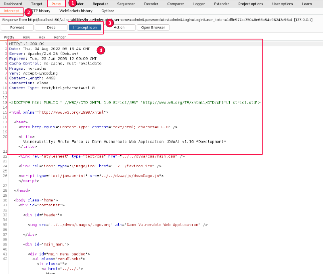Turn off the Intercept is on toggle

tap(85, 27)
